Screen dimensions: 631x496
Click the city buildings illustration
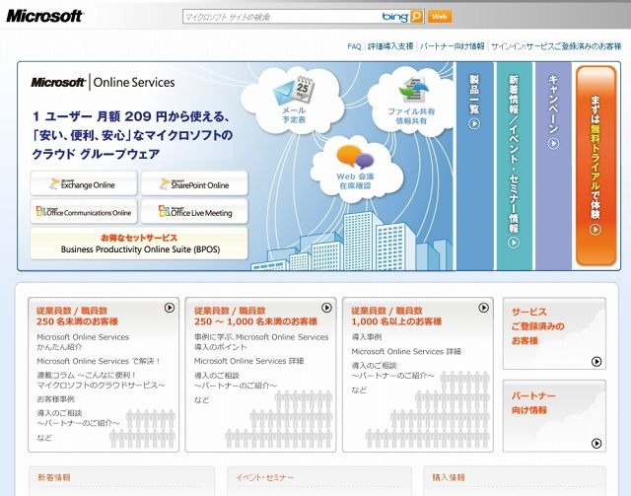point(352,241)
